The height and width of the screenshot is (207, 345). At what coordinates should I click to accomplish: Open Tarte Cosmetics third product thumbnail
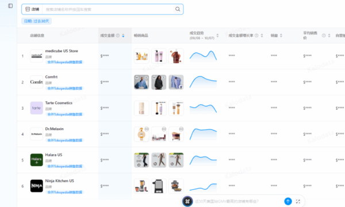[x=176, y=108]
